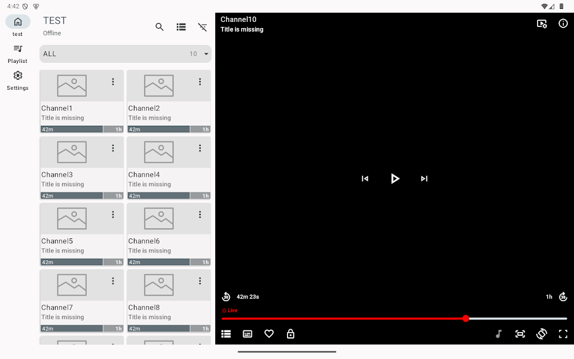
Task: Select the Channel5 thumbnail
Action: 72,219
